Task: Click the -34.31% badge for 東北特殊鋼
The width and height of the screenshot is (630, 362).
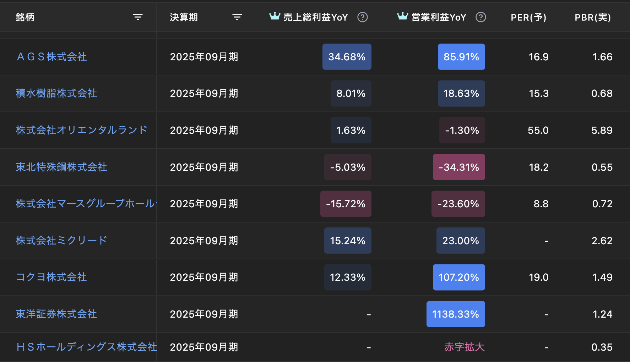Action: (x=459, y=167)
